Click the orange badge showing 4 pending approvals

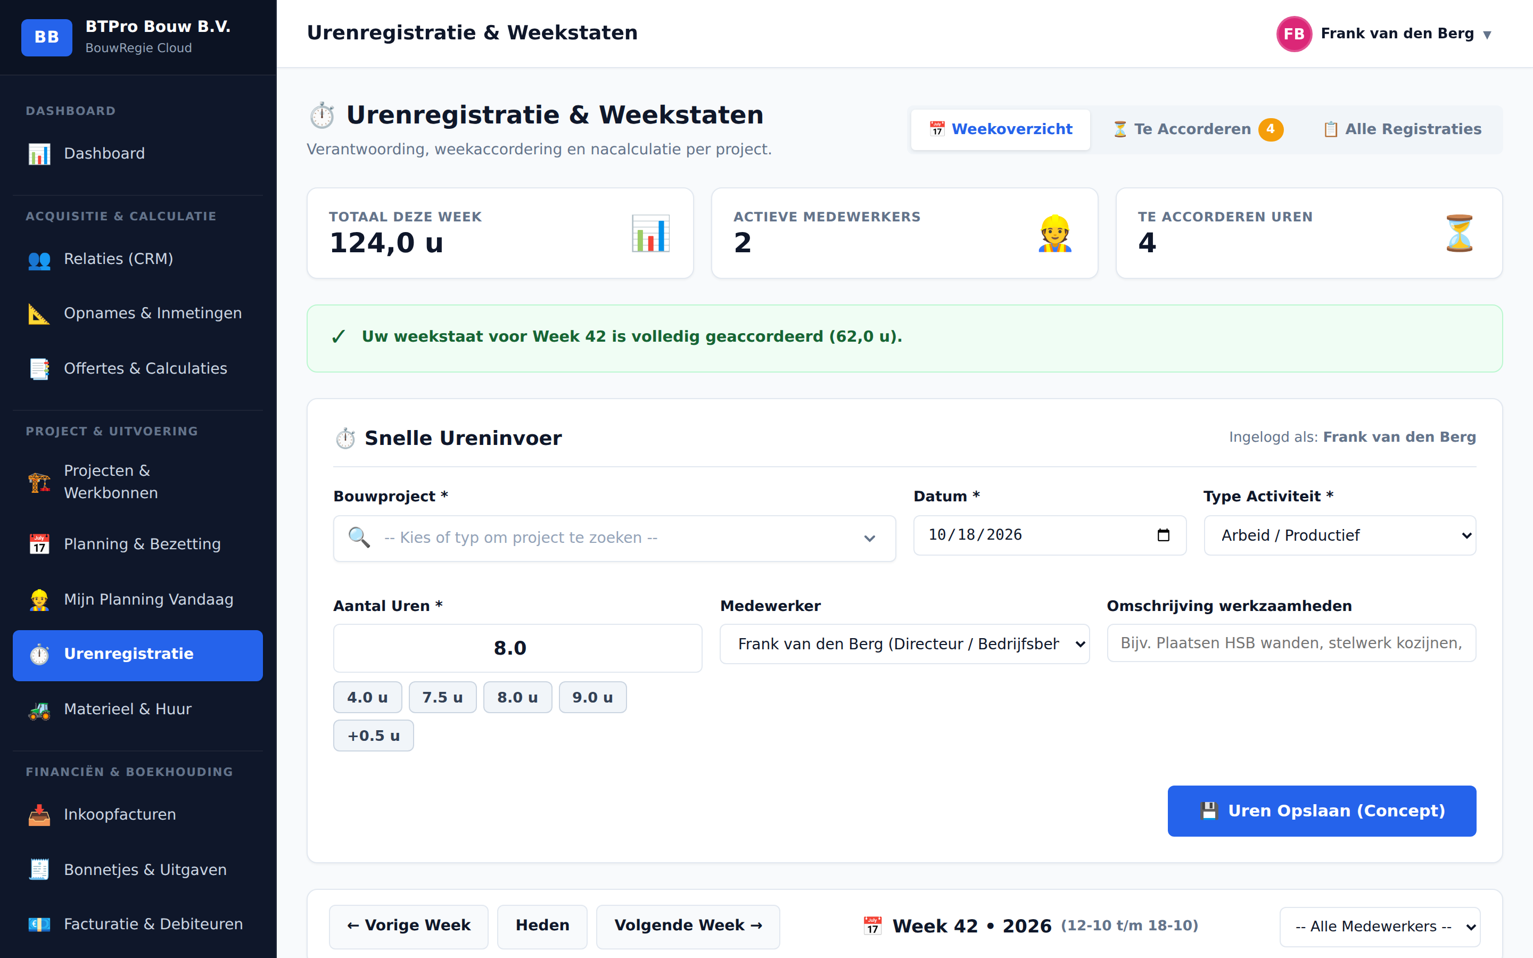coord(1270,129)
